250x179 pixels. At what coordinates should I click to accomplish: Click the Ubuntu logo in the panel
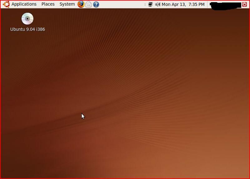[6, 4]
